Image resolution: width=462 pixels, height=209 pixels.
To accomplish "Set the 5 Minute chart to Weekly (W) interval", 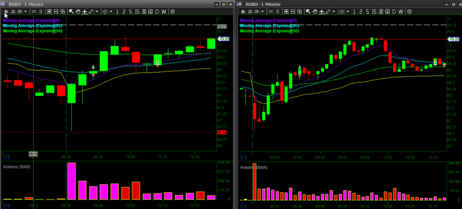I will click(164, 12).
